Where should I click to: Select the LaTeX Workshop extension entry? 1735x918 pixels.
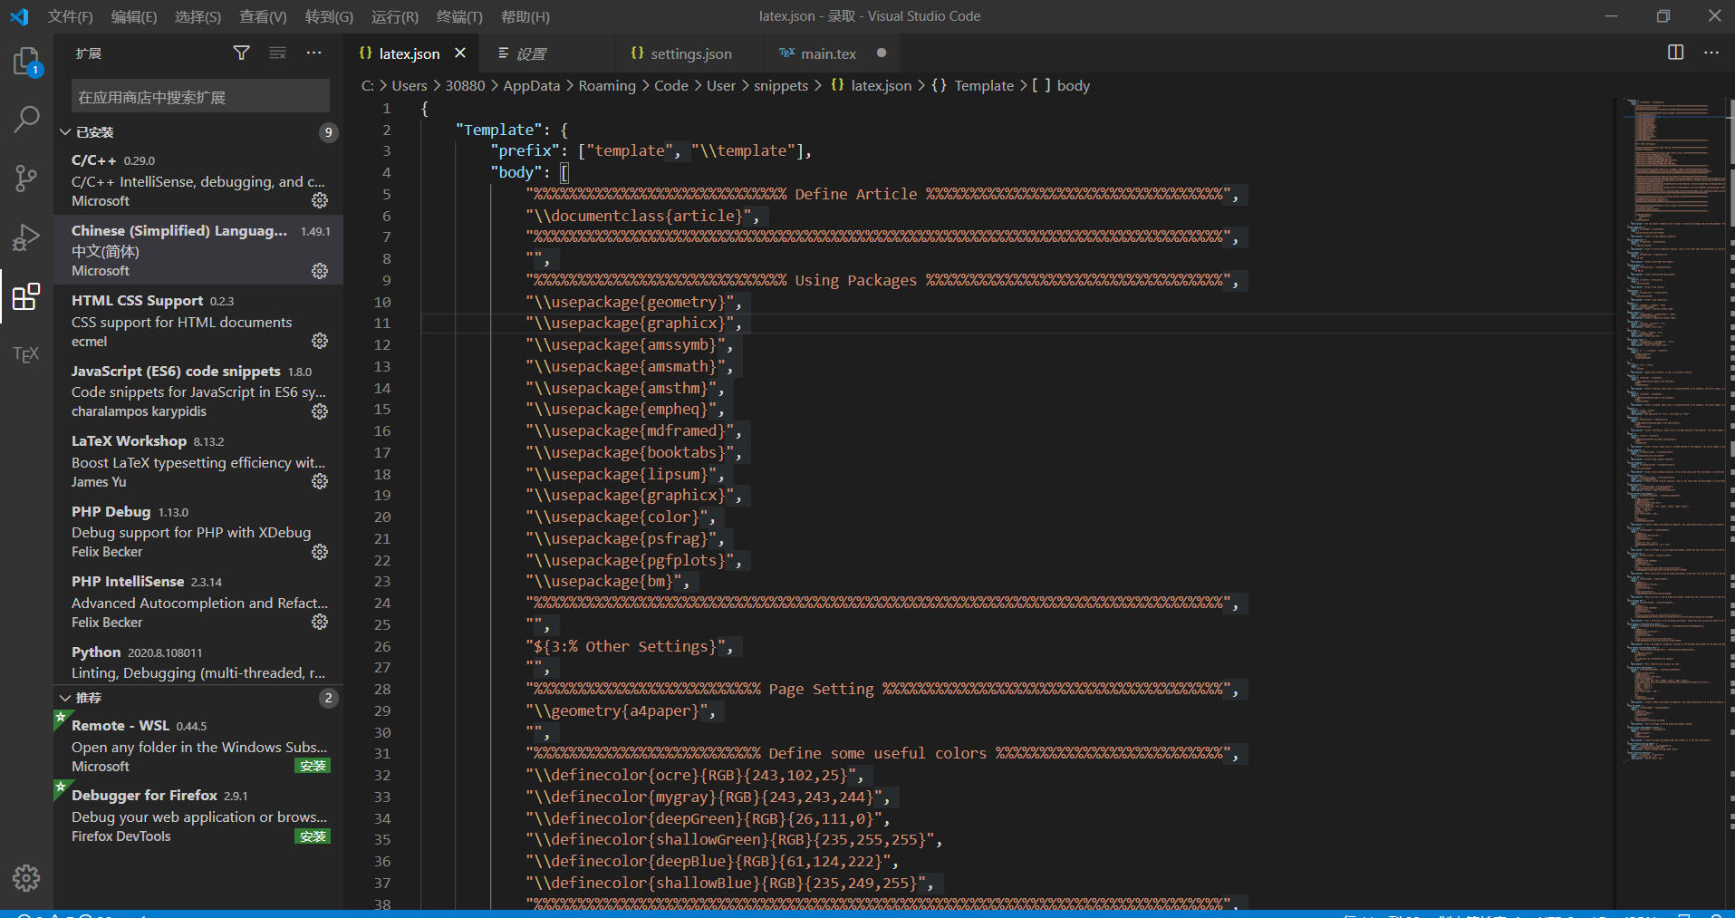click(x=198, y=461)
